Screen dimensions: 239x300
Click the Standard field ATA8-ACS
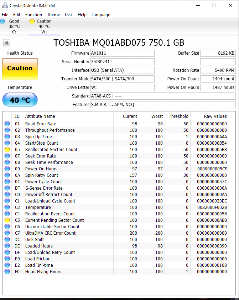pyautogui.click(x=163, y=96)
